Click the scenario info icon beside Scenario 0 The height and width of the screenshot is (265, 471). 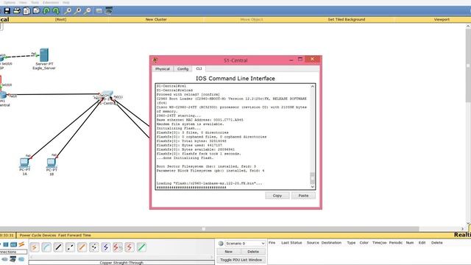[x=221, y=244]
